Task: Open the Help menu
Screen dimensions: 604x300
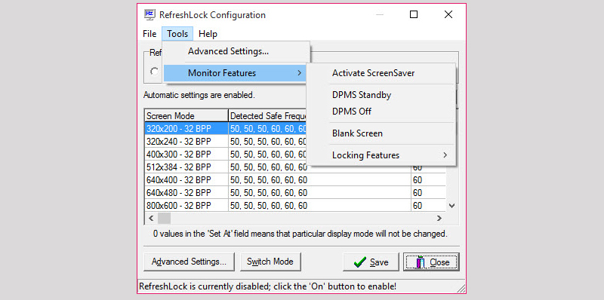Action: 208,34
